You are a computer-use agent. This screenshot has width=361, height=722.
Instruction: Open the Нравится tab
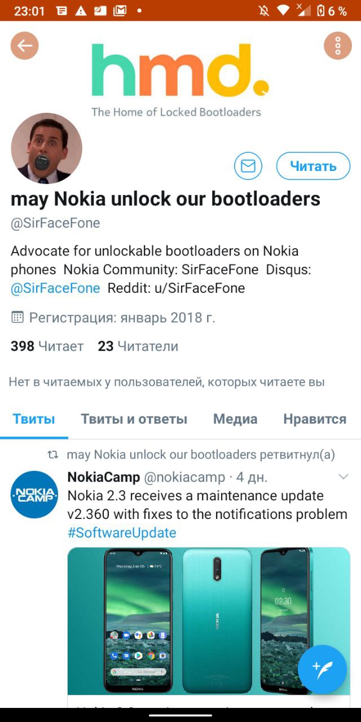click(x=315, y=419)
